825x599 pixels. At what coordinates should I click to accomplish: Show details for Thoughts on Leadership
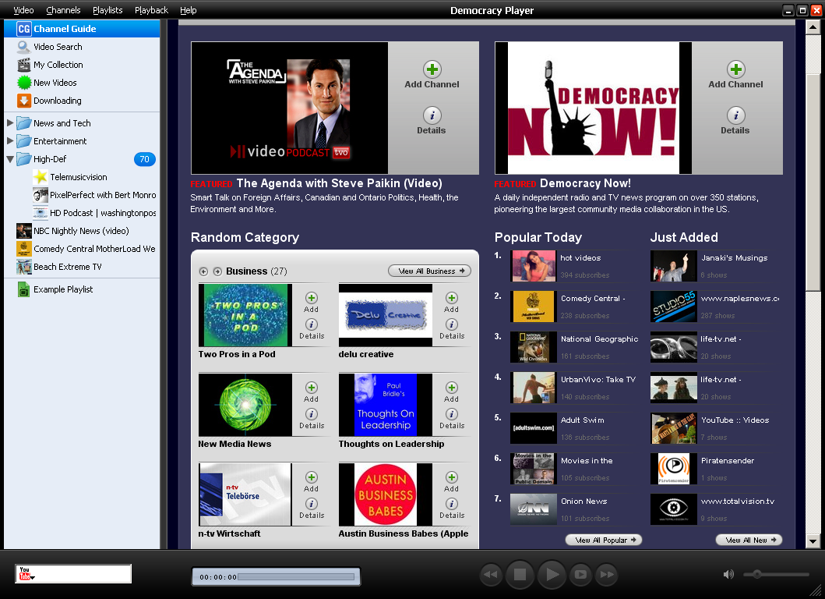coord(451,419)
